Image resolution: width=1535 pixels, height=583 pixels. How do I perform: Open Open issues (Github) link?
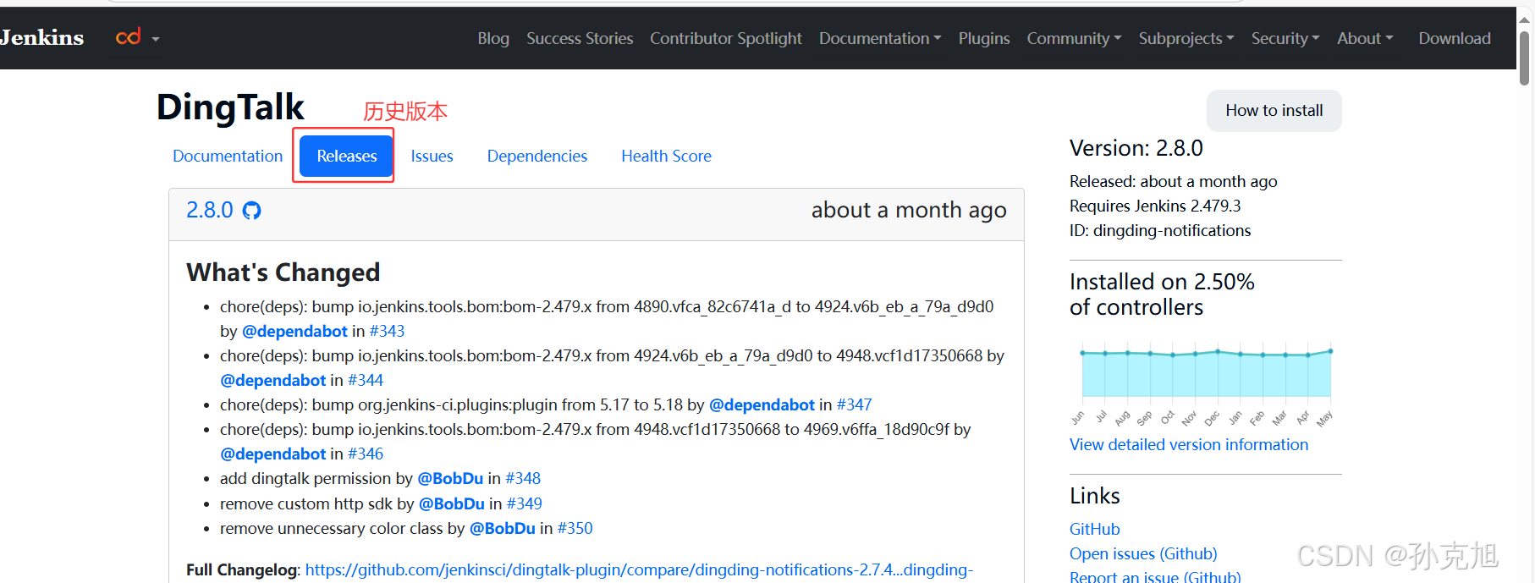point(1143,553)
